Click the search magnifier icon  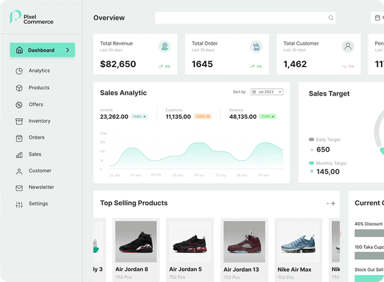click(331, 18)
